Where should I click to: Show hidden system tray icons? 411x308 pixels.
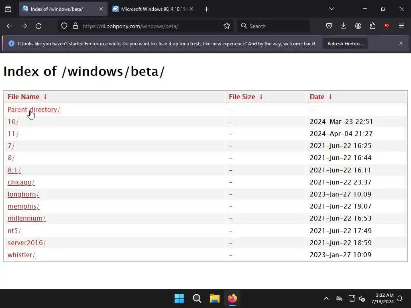click(x=326, y=298)
